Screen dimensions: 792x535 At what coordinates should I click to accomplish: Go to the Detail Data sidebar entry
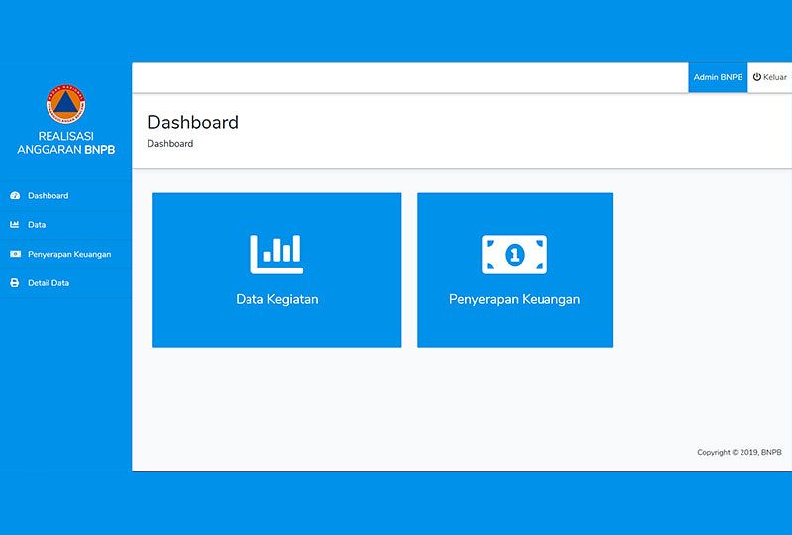(65, 283)
